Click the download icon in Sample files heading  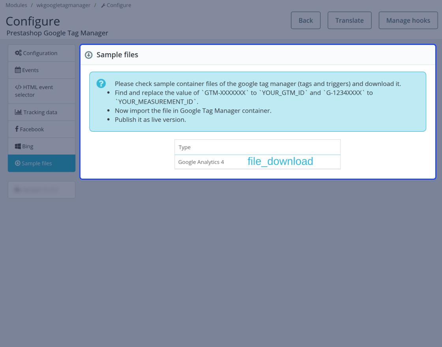click(x=89, y=55)
